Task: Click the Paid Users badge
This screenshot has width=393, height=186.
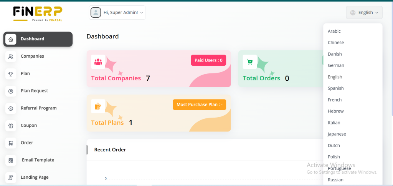Action: coord(208,60)
